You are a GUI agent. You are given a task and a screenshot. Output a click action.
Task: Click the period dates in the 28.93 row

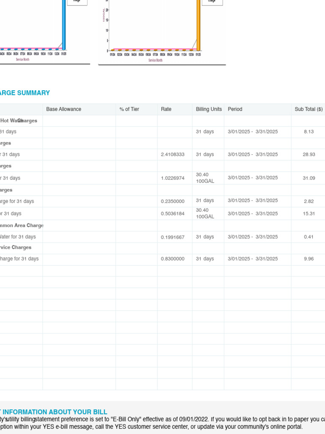[253, 154]
